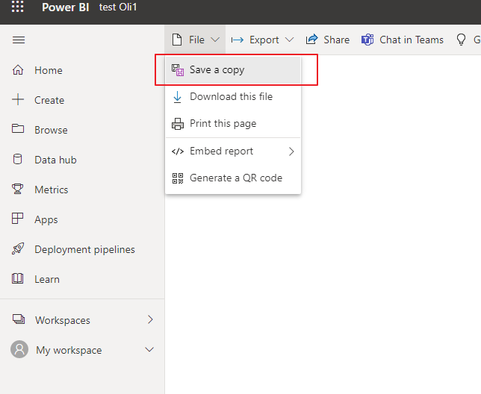The height and width of the screenshot is (394, 481).
Task: Collapse the navigation pane hamburger icon
Action: coord(19,40)
